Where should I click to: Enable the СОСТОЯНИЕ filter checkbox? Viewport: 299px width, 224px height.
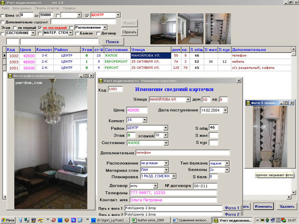tap(3, 34)
